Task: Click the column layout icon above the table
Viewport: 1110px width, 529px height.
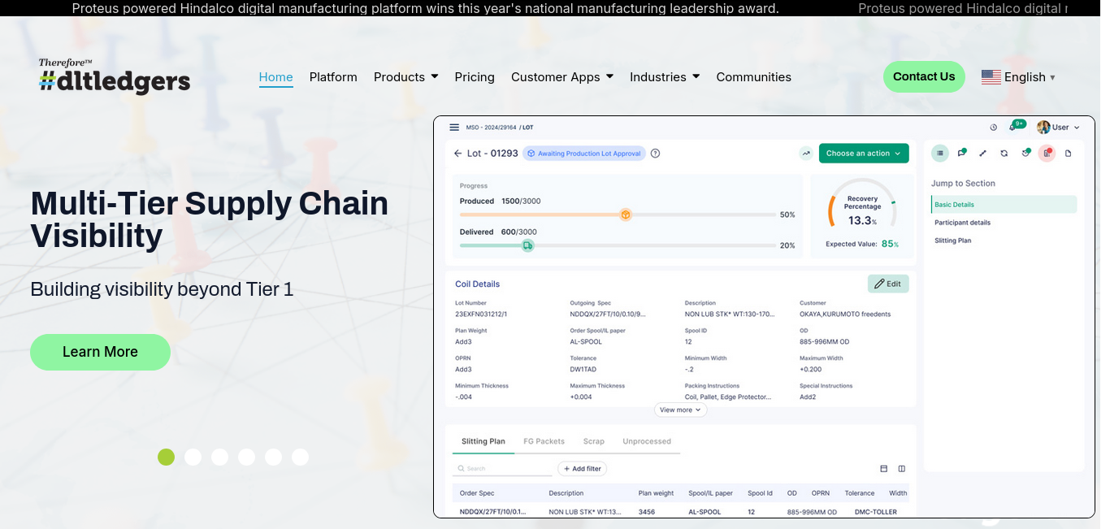Action: (x=902, y=469)
